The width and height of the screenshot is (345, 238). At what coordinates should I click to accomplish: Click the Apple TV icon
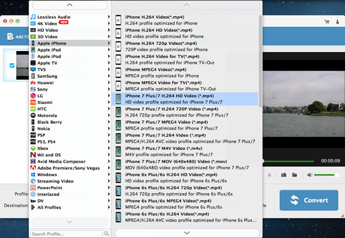[33, 63]
